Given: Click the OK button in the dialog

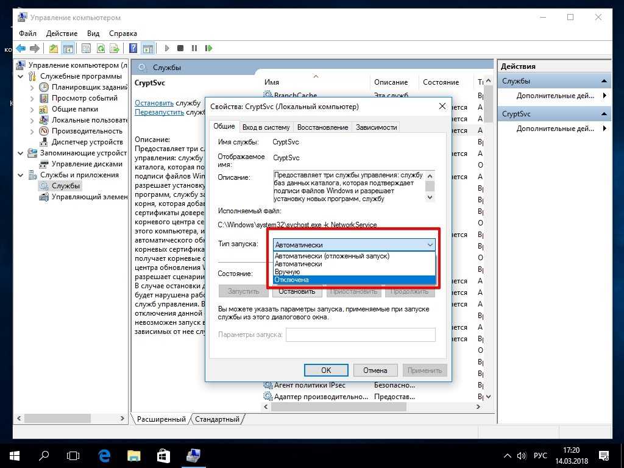Looking at the screenshot, I should (326, 370).
